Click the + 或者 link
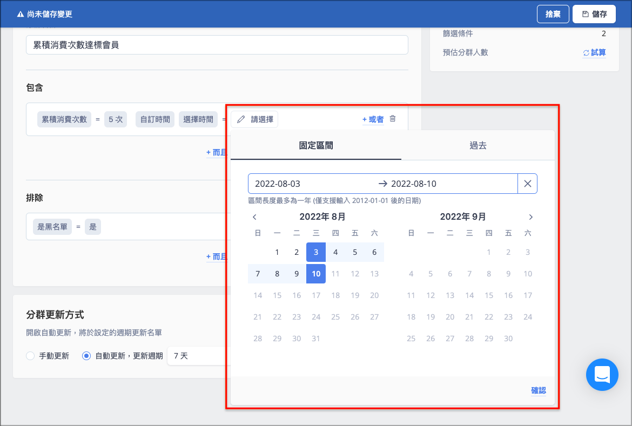This screenshot has width=632, height=426. pyautogui.click(x=373, y=119)
